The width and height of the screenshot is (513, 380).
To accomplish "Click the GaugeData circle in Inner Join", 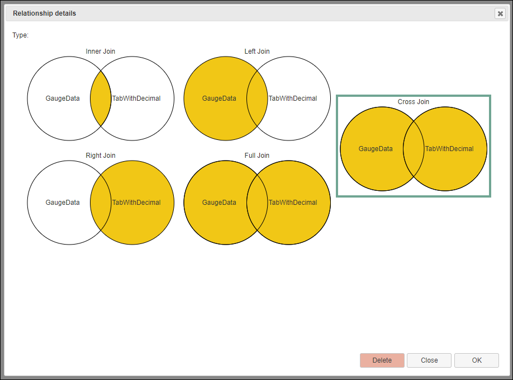I will (61, 98).
